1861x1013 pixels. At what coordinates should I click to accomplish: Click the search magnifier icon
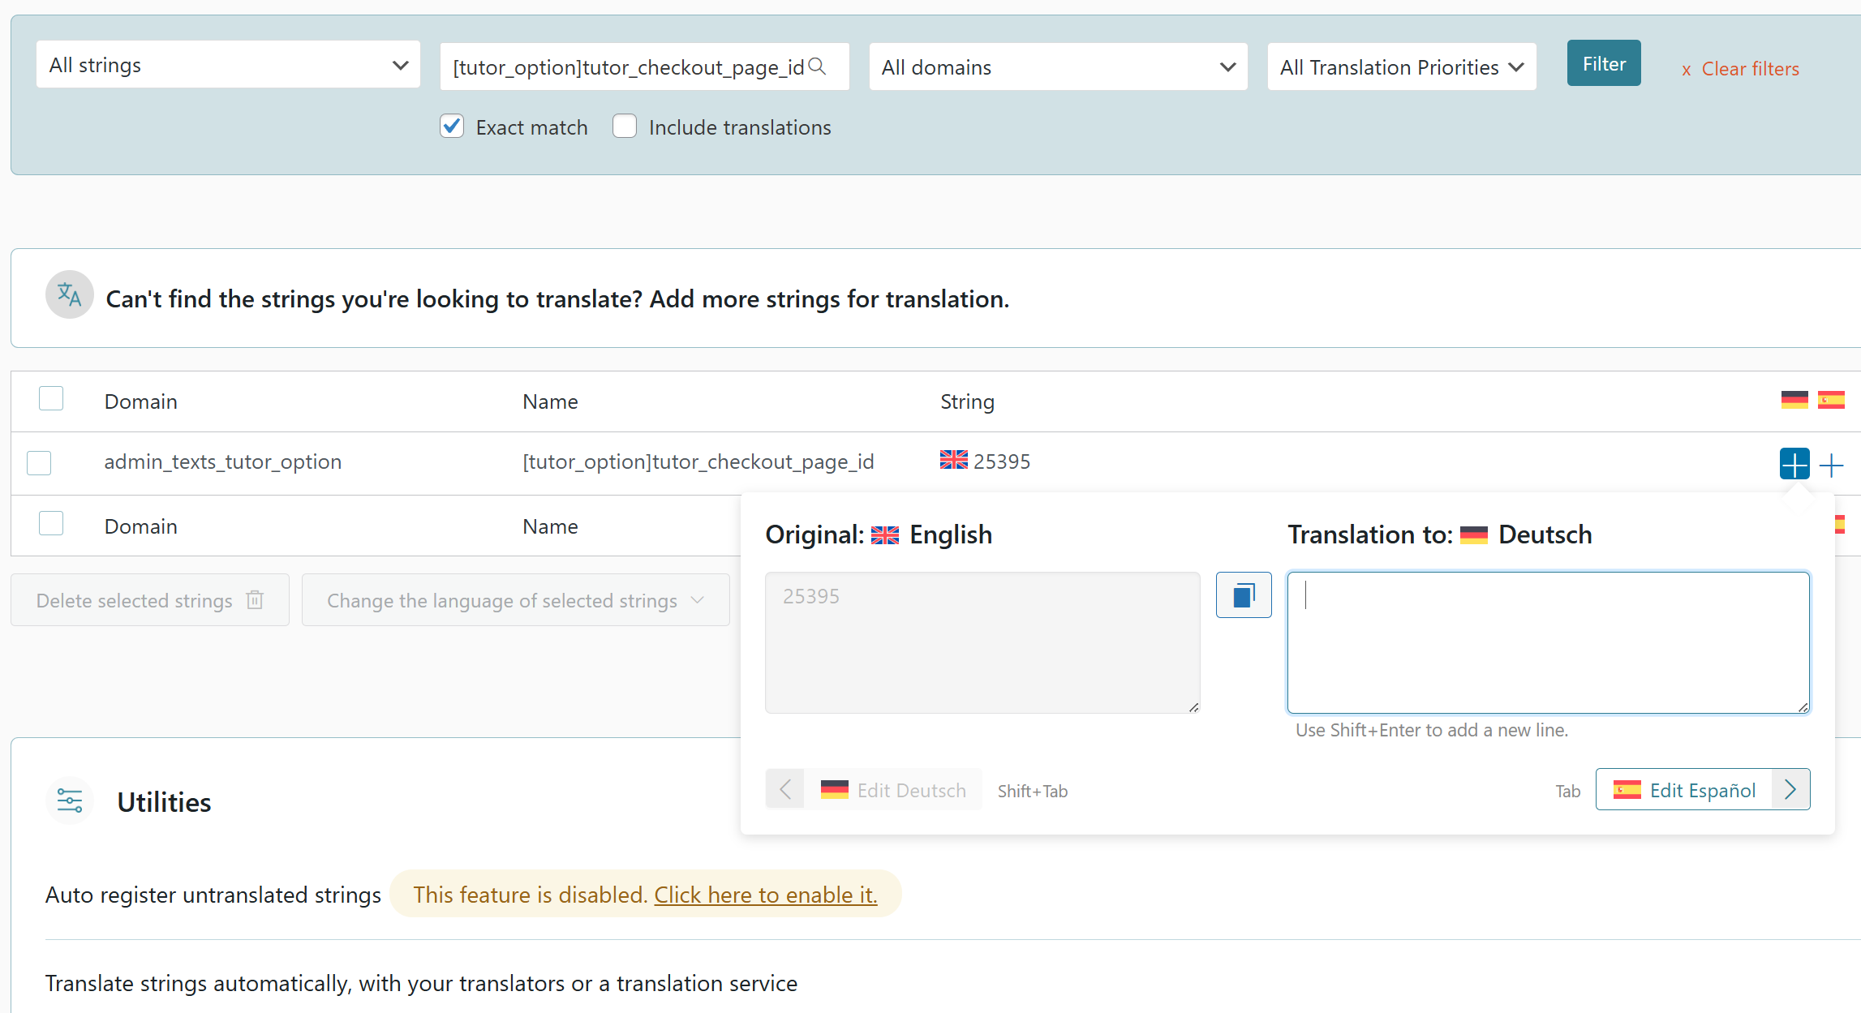pos(818,67)
